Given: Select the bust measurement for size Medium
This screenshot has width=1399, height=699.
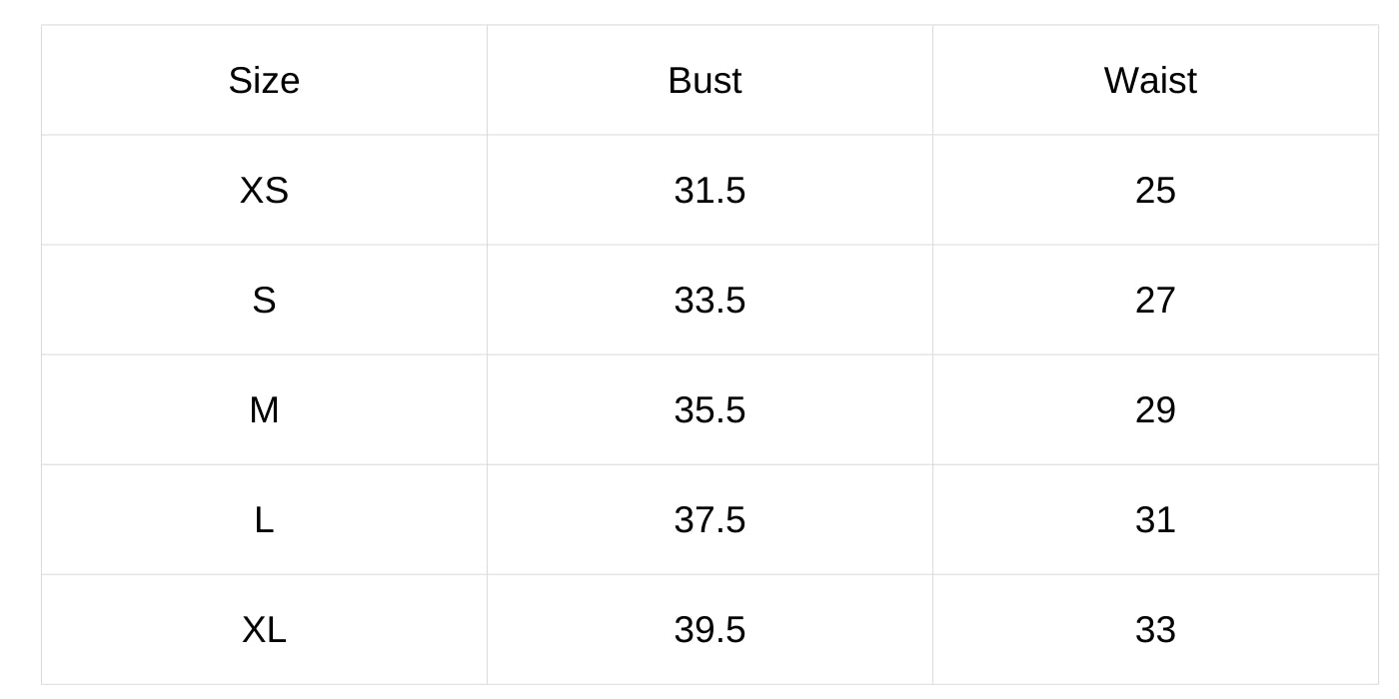Looking at the screenshot, I should coord(709,410).
